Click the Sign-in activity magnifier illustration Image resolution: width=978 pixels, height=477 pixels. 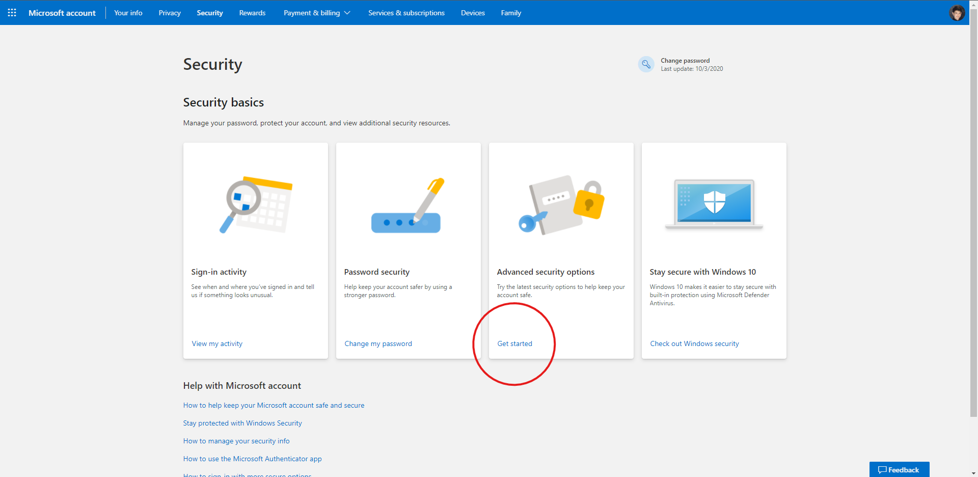tap(256, 204)
